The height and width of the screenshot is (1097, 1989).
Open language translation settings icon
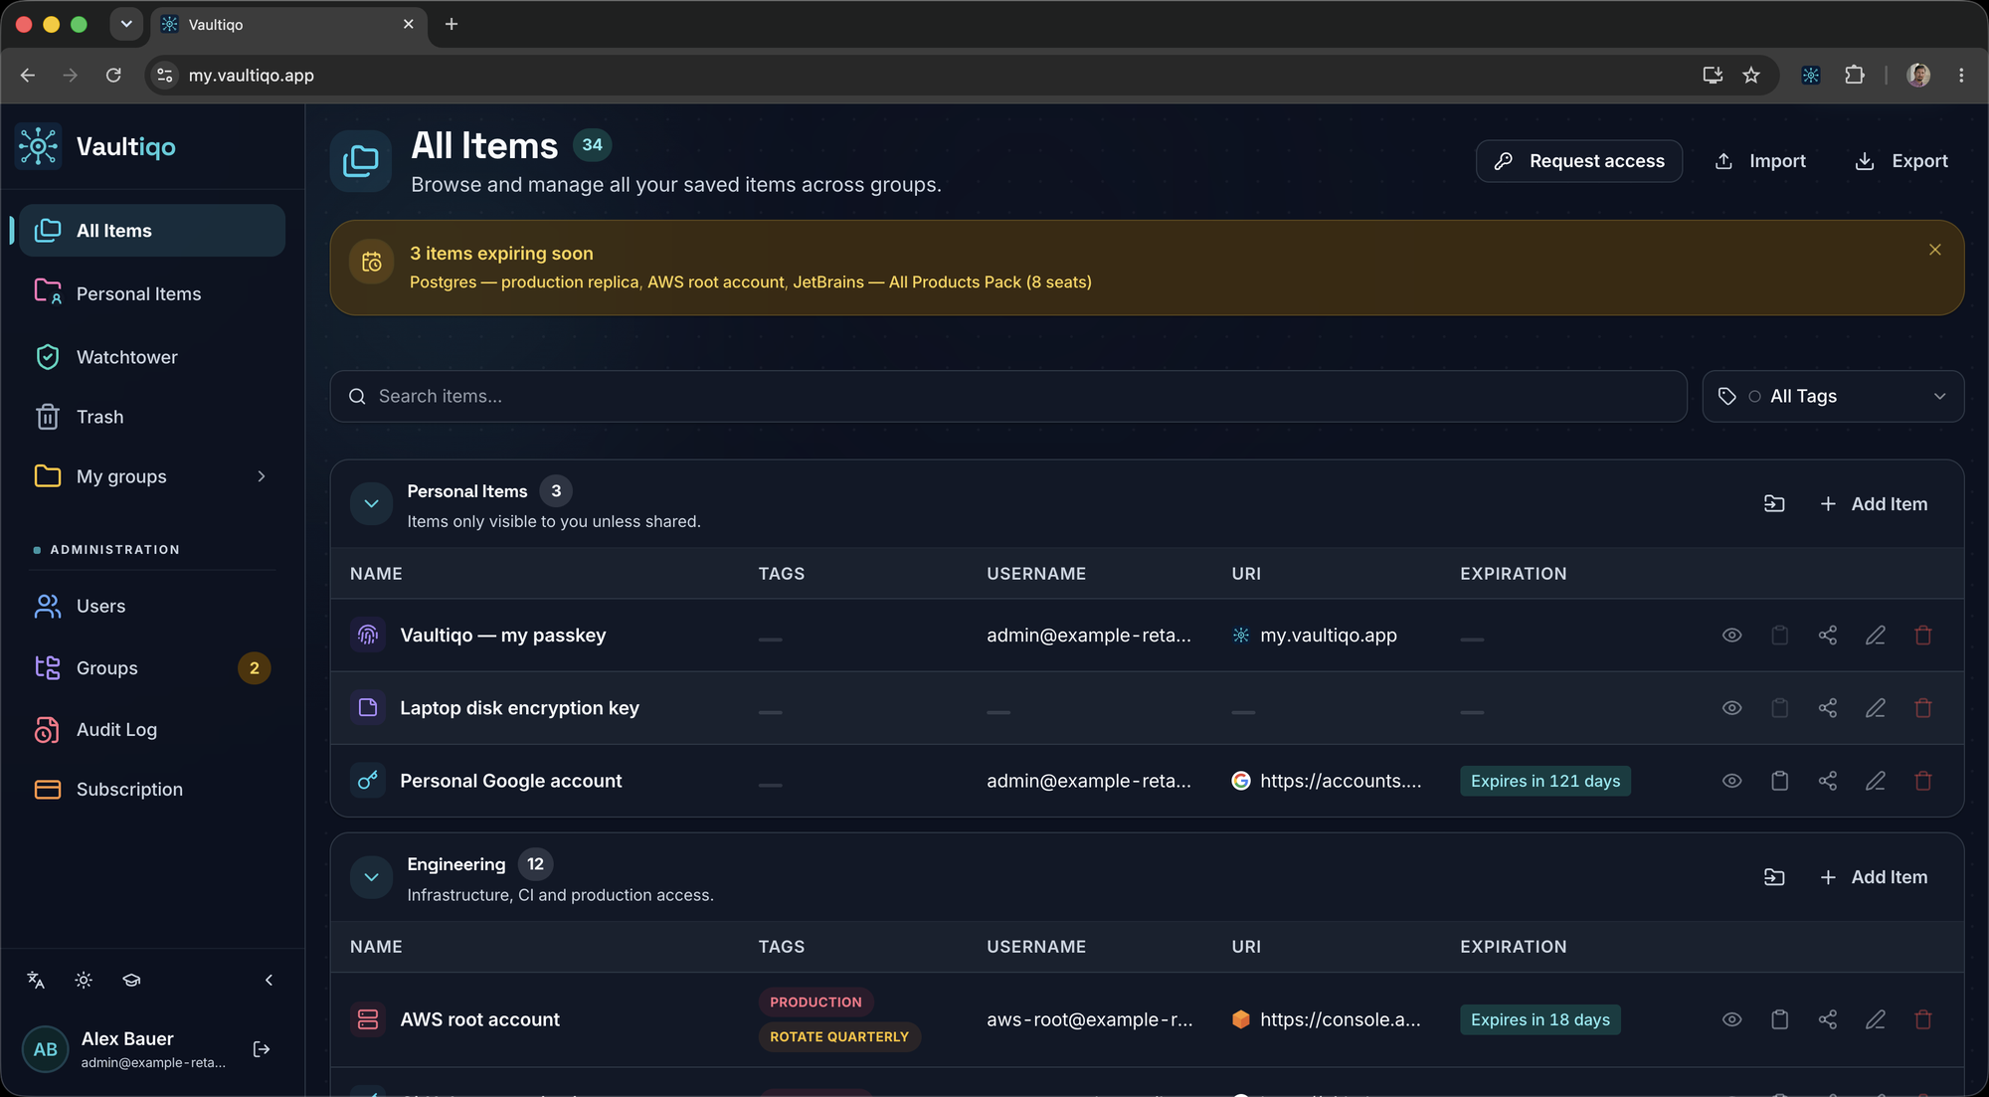(36, 981)
